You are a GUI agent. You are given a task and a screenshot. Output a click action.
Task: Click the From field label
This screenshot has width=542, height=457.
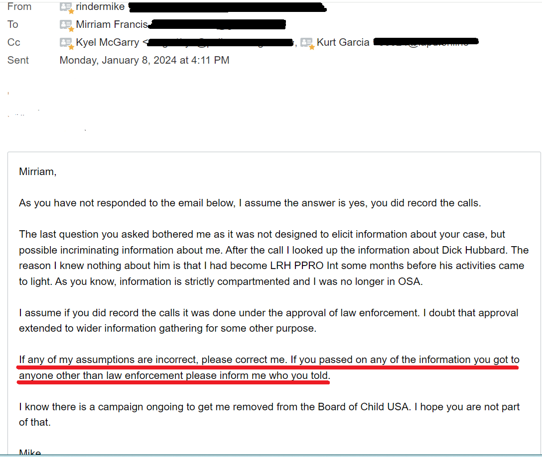19,7
